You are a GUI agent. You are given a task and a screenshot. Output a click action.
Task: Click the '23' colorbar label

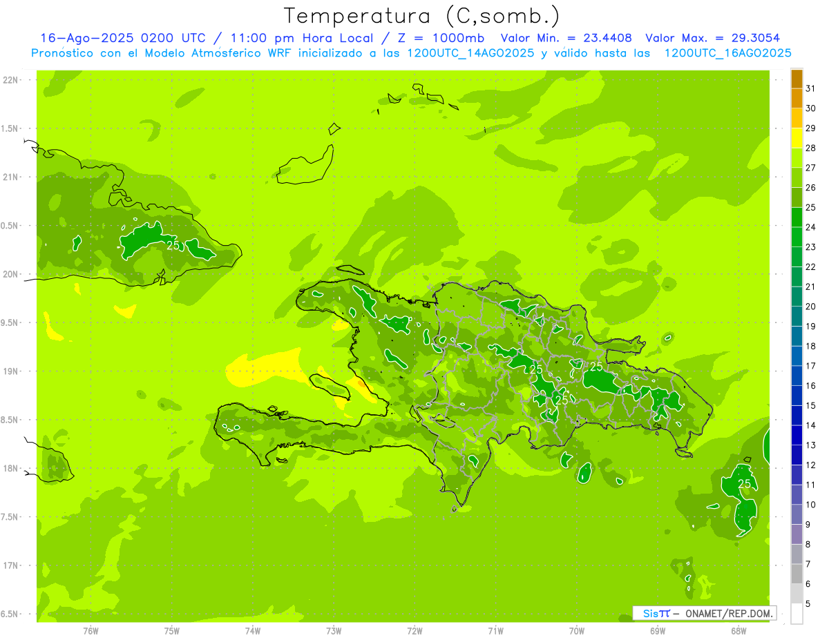810,247
